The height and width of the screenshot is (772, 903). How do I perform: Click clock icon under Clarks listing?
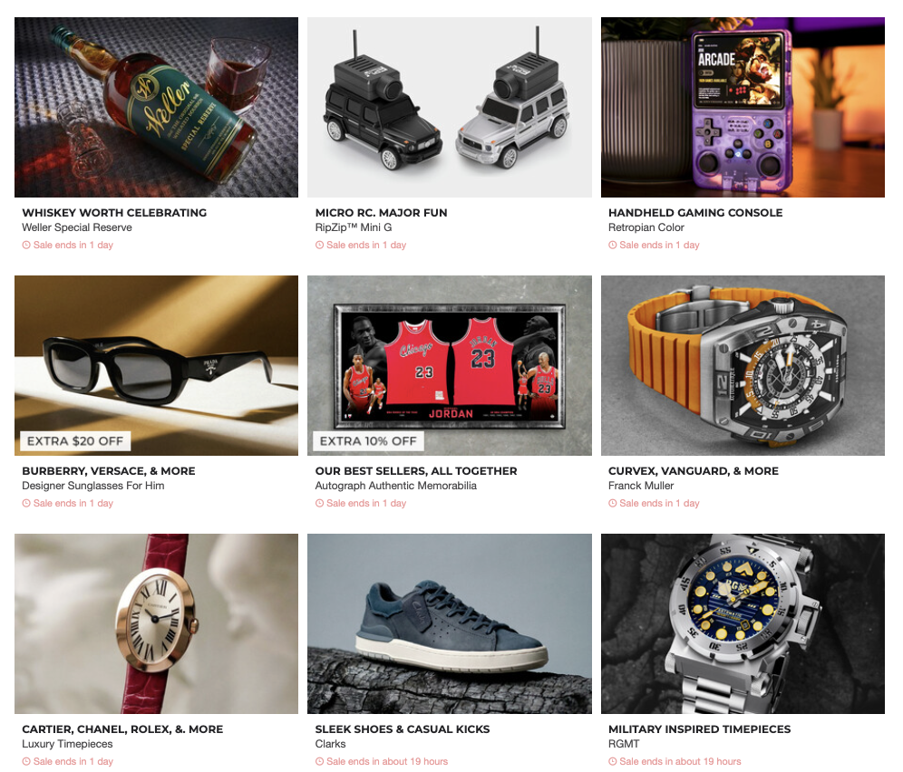click(x=319, y=762)
